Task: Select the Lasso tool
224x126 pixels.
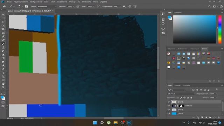Action: (x=3, y=22)
